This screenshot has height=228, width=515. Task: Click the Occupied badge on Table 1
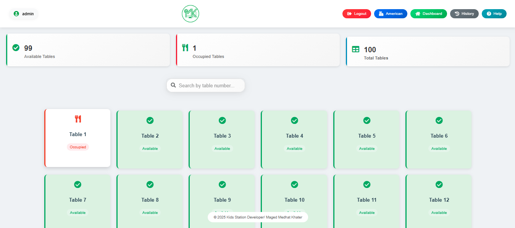click(78, 147)
